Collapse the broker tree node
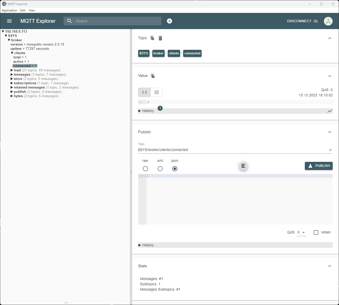339x305 pixels. tap(9, 40)
